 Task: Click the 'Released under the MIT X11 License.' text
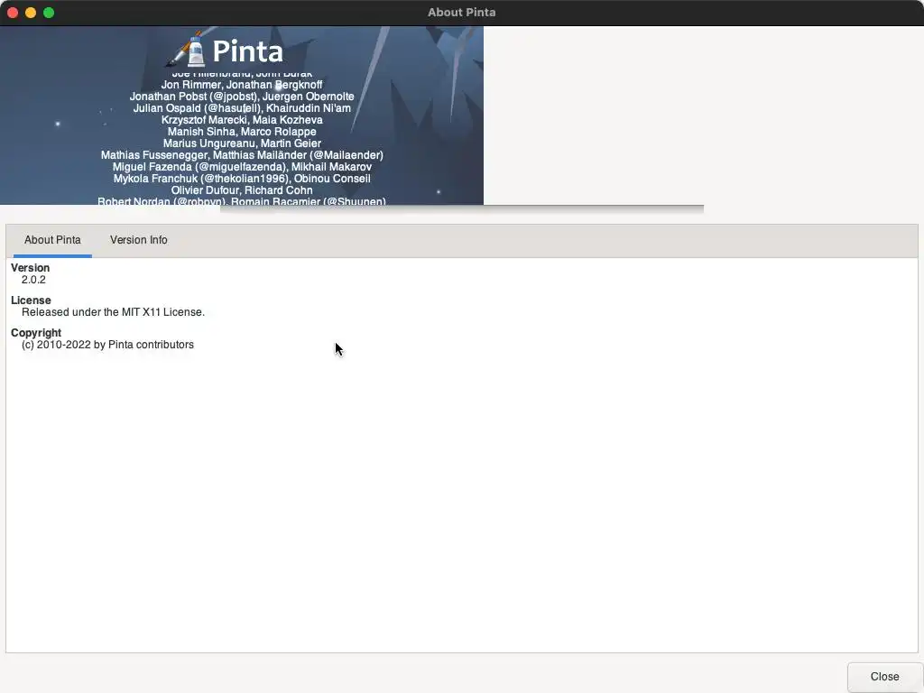[x=113, y=312]
